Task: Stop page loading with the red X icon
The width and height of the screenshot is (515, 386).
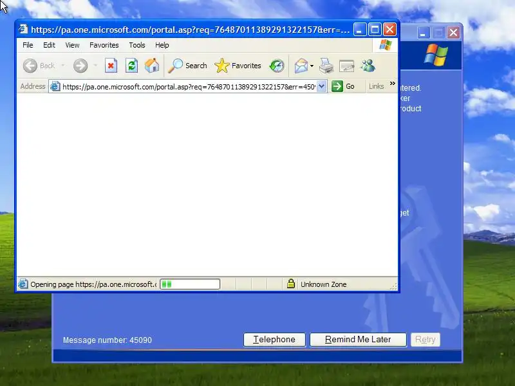Action: tap(111, 66)
